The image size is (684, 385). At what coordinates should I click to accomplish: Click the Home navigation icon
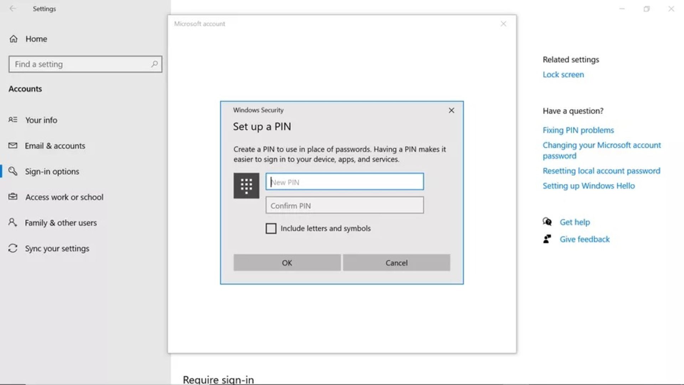click(14, 38)
